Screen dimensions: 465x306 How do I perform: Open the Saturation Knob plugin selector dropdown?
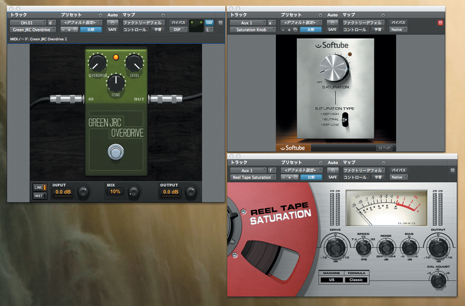[x=253, y=29]
